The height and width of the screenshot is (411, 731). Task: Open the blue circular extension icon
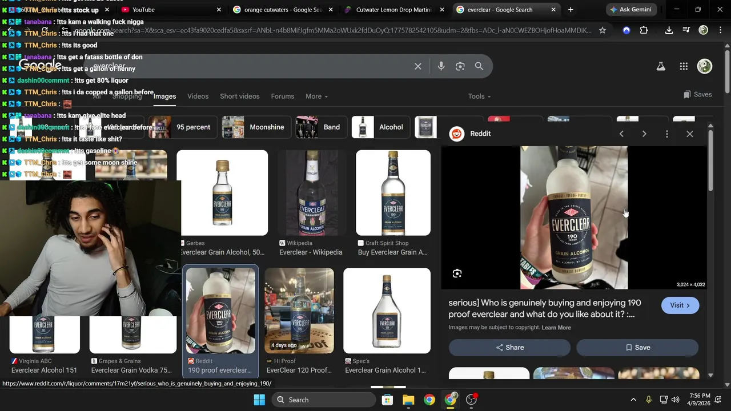626,30
